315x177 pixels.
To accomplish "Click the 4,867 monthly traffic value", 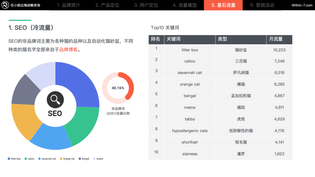I will click(279, 96).
